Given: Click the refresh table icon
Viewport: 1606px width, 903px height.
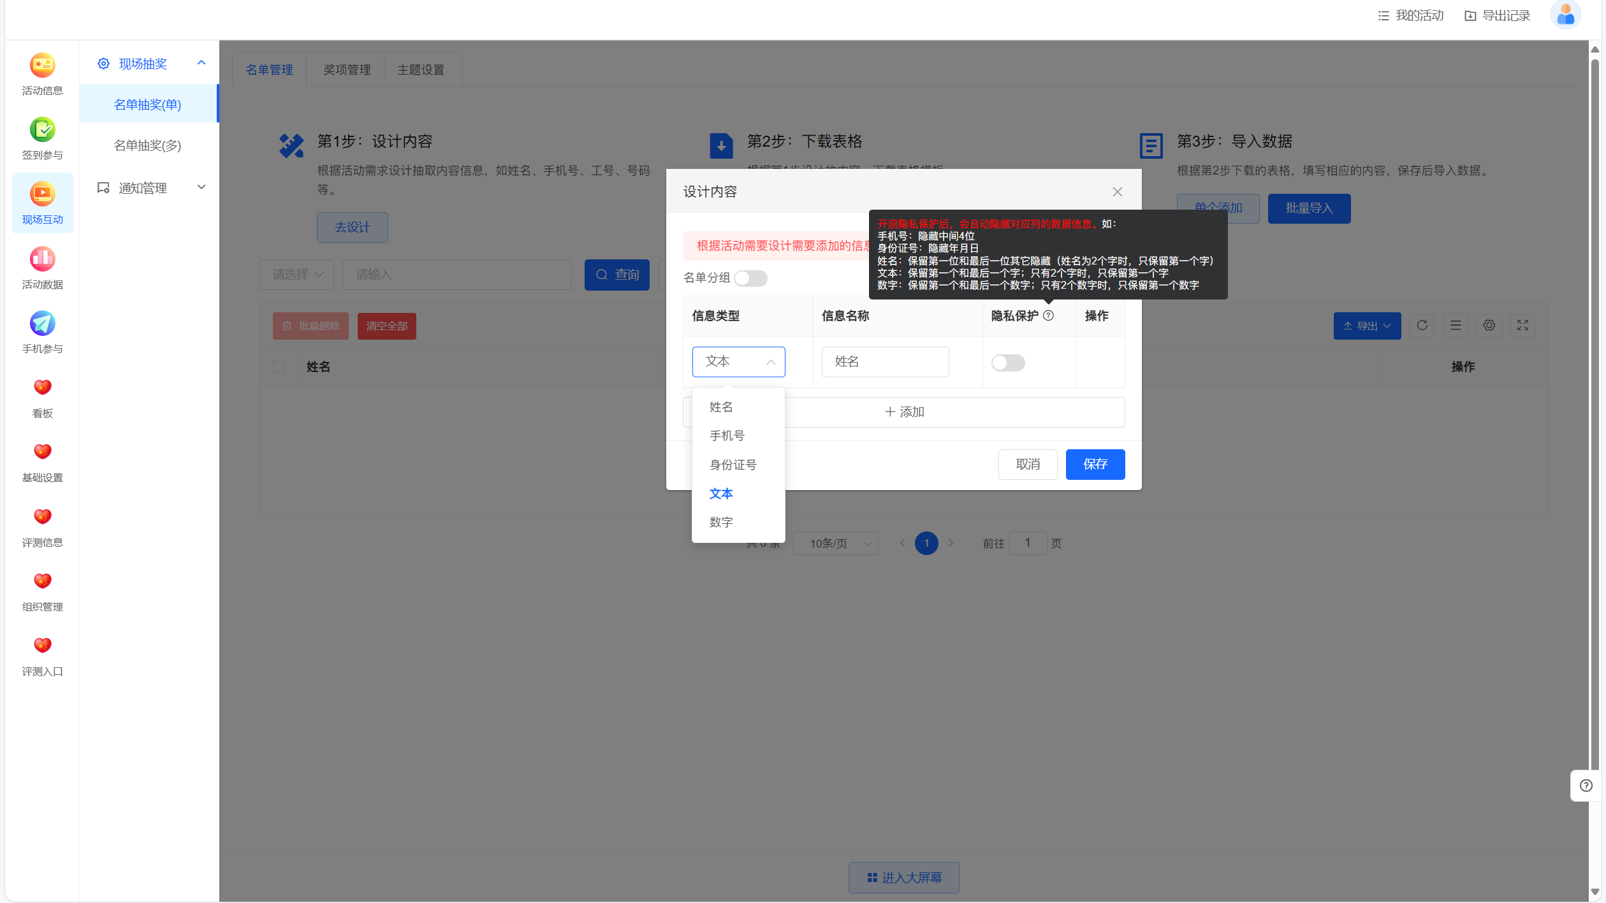Looking at the screenshot, I should click(1422, 326).
